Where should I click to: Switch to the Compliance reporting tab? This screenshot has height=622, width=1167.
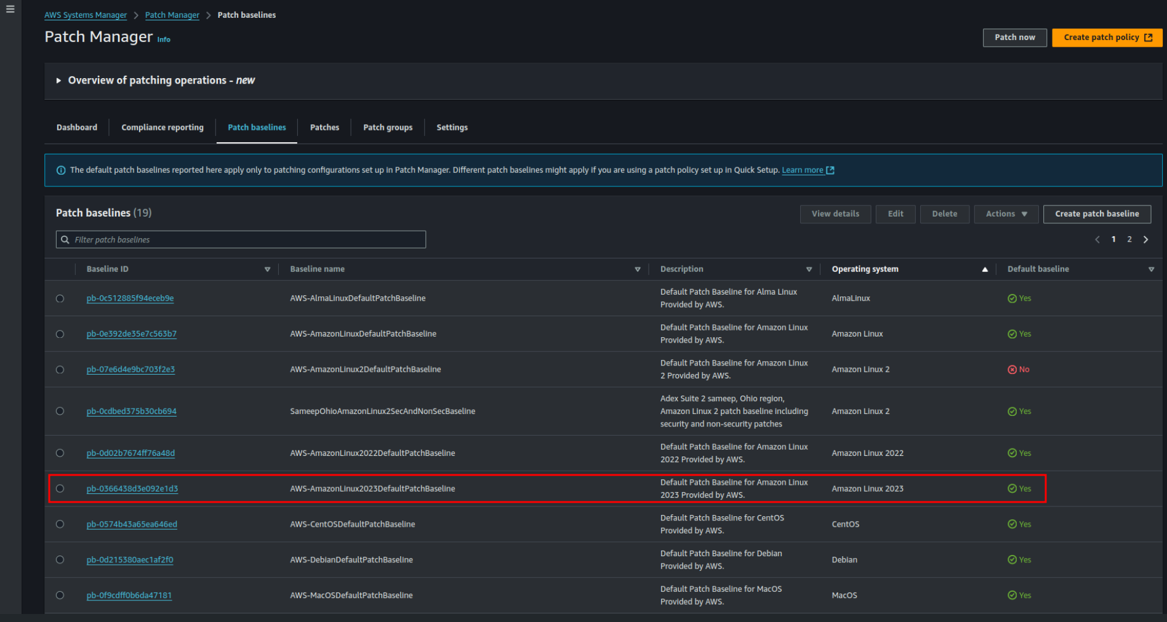pos(162,127)
